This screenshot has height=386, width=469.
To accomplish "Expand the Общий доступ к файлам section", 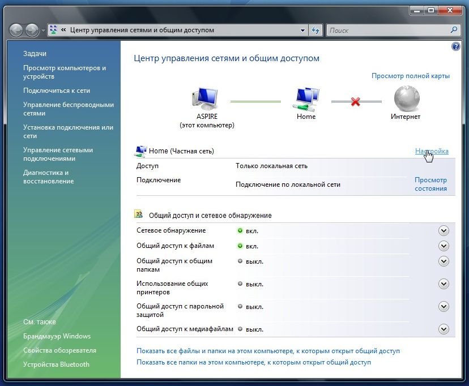I will (x=444, y=246).
